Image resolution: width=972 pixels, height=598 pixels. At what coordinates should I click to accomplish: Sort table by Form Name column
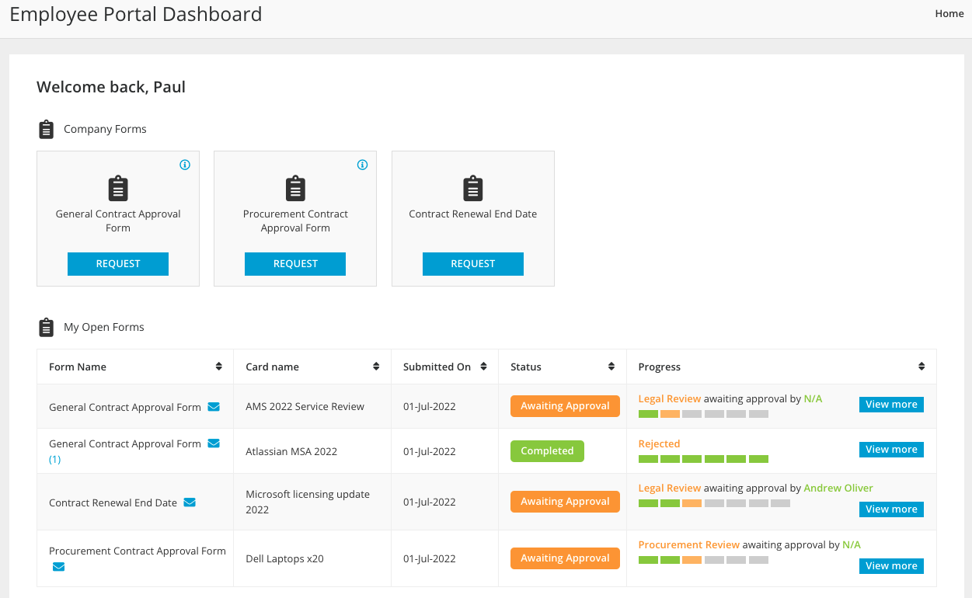(219, 367)
